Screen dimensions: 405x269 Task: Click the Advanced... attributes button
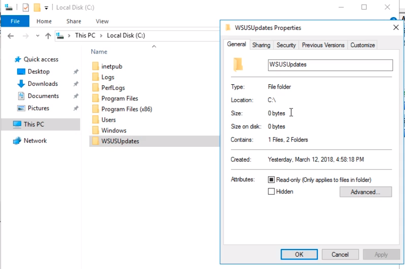[365, 192]
